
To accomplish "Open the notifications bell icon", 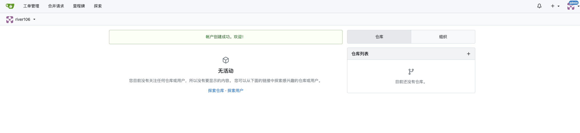I will click(539, 6).
